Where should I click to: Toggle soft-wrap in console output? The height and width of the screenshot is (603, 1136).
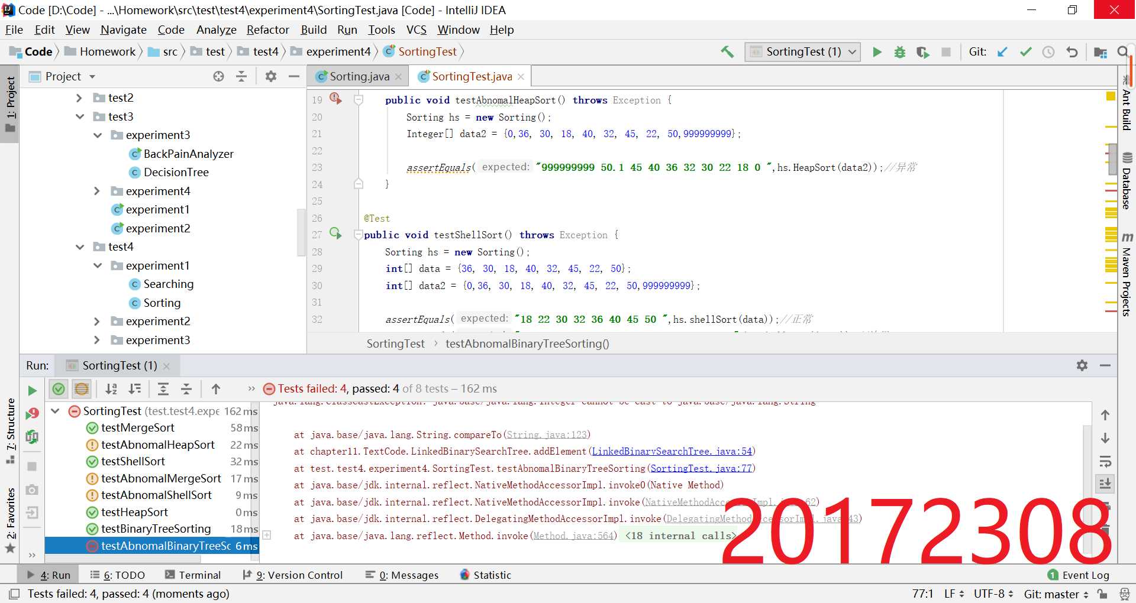[1105, 461]
